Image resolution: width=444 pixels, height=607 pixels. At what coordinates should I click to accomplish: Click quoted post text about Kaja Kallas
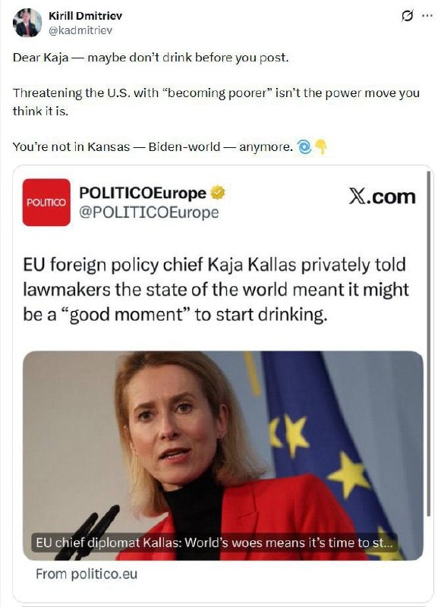pyautogui.click(x=216, y=290)
